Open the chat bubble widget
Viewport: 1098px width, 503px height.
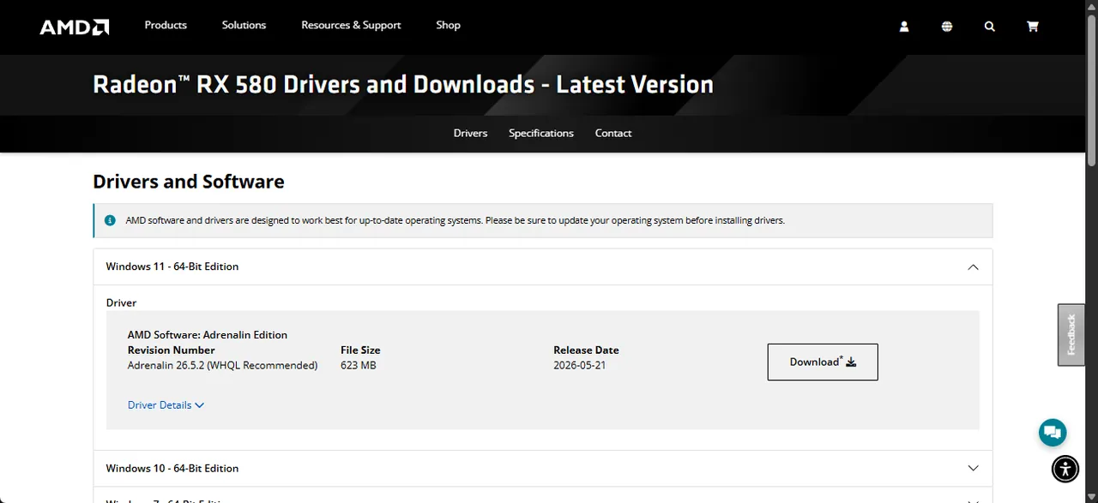[x=1053, y=433]
